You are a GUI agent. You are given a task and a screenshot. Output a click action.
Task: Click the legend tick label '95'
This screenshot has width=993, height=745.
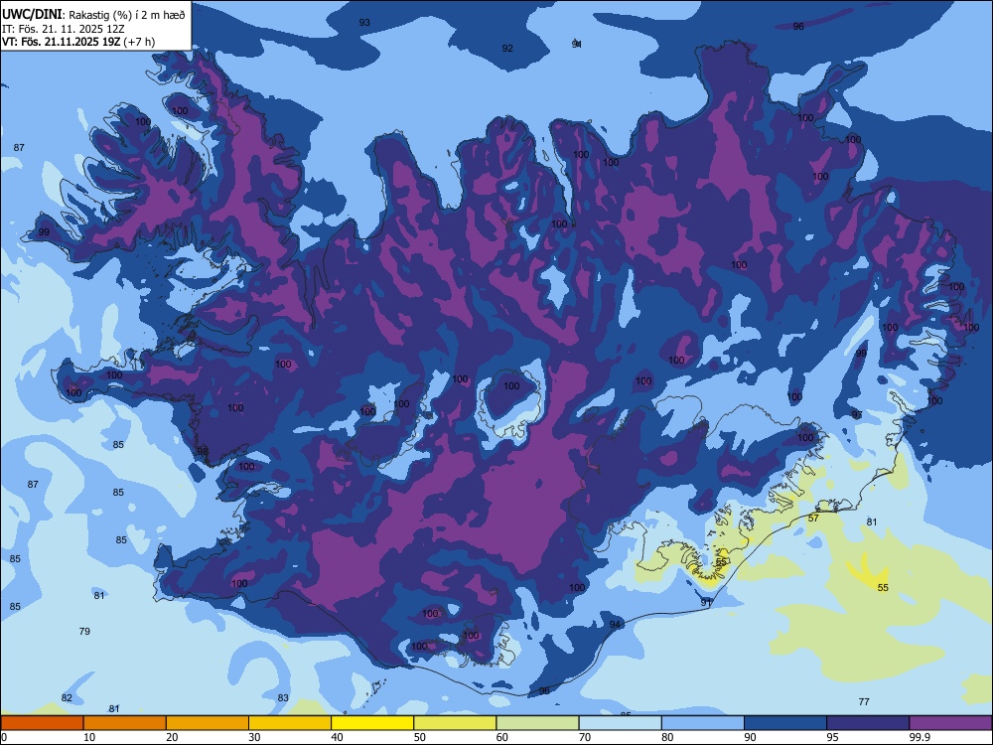tap(833, 737)
